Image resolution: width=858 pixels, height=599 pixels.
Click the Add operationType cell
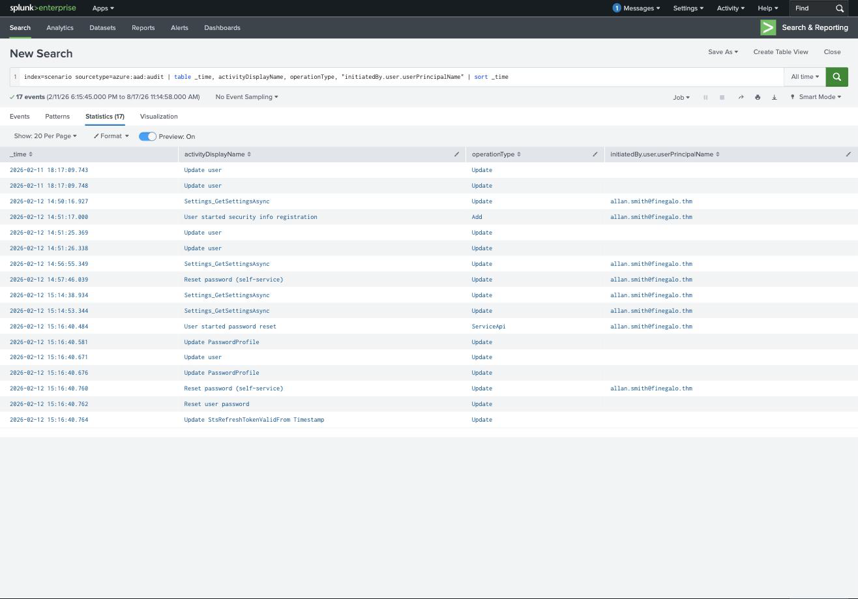pos(477,217)
